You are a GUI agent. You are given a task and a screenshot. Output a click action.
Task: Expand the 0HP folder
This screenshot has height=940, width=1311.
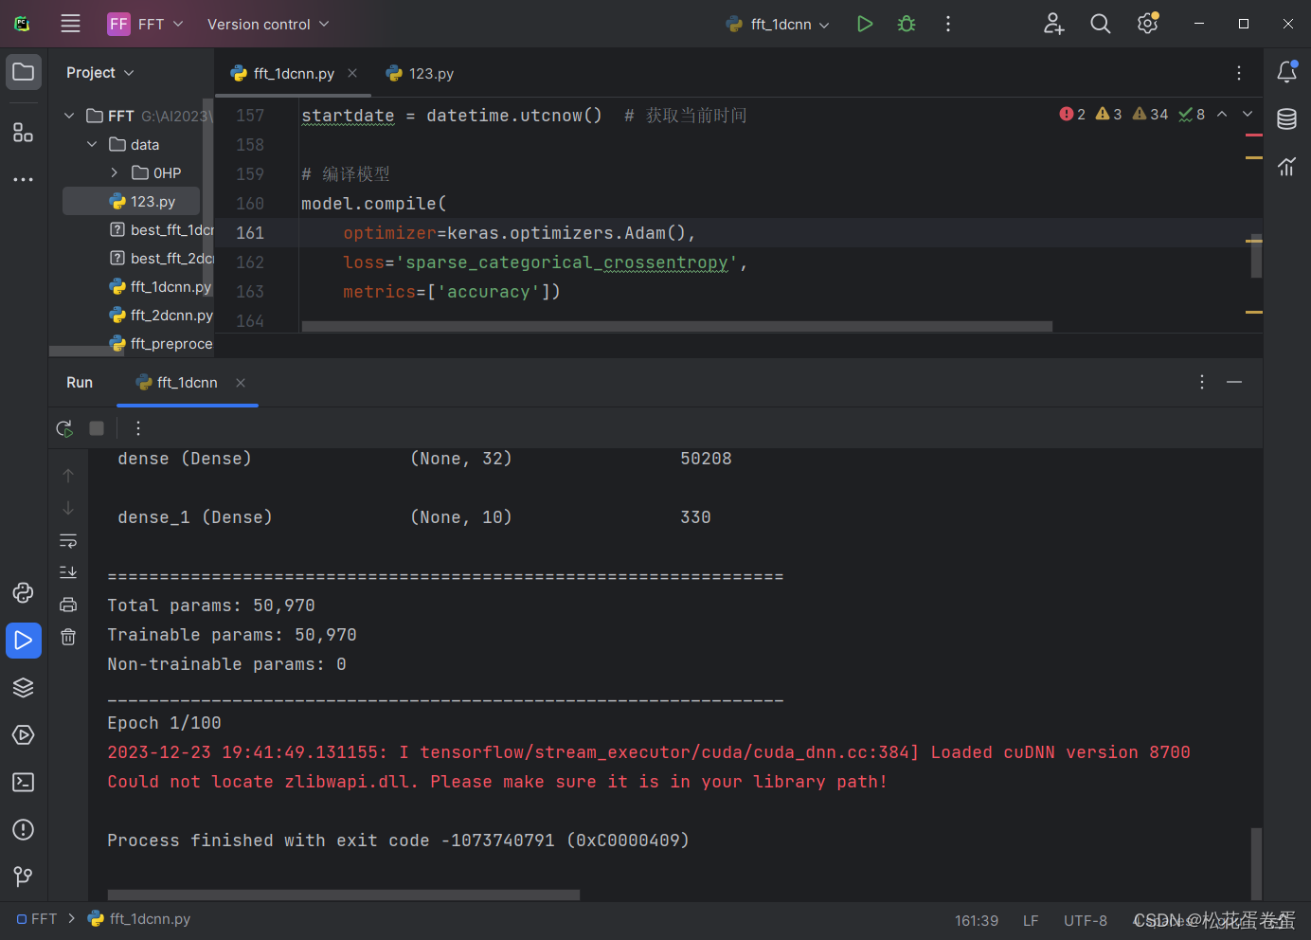click(113, 172)
